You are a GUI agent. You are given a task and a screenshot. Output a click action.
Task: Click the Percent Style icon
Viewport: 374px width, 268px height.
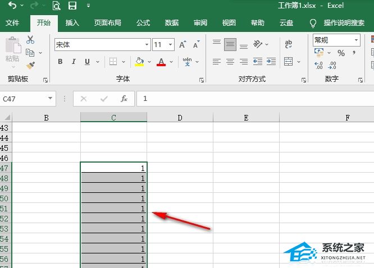click(341, 53)
